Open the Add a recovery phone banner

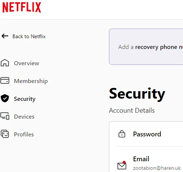[x=146, y=47]
